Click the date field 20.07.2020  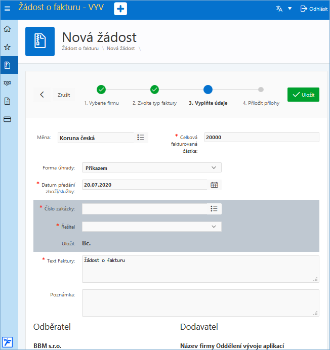[145, 185]
